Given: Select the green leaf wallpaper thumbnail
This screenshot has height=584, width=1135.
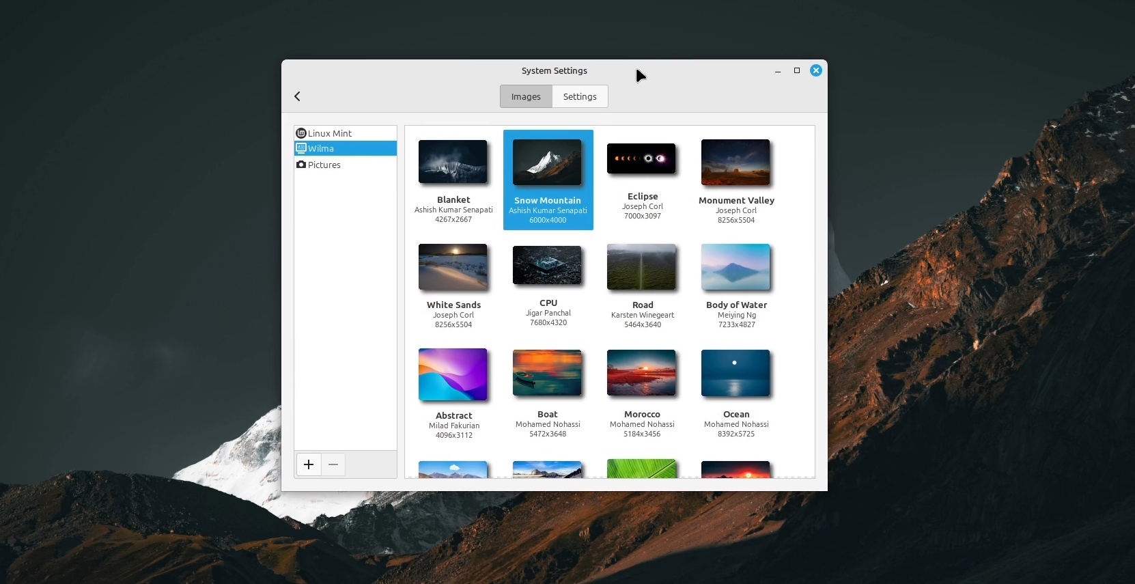Looking at the screenshot, I should coord(641,469).
